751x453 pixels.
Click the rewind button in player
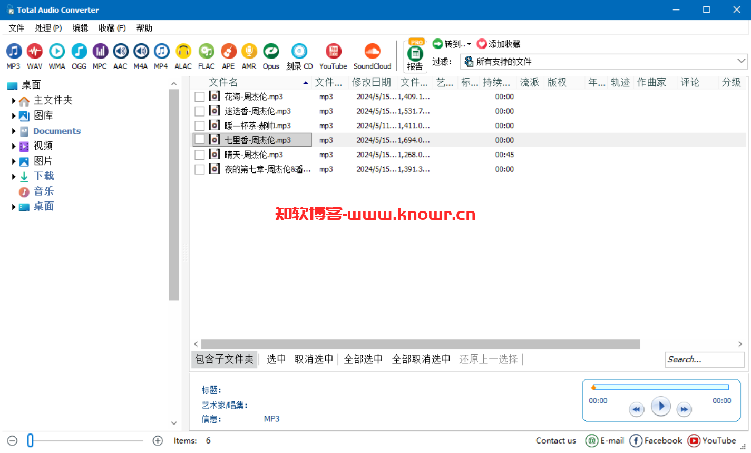pyautogui.click(x=637, y=409)
